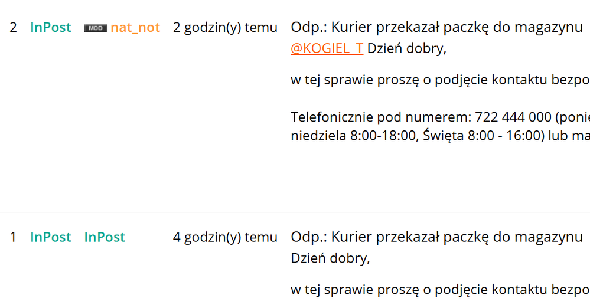
Task: Open the InPost board link in row 2
Action: pyautogui.click(x=51, y=28)
